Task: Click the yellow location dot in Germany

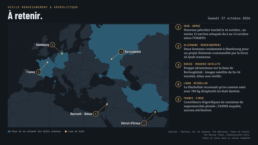Action: [62, 53]
